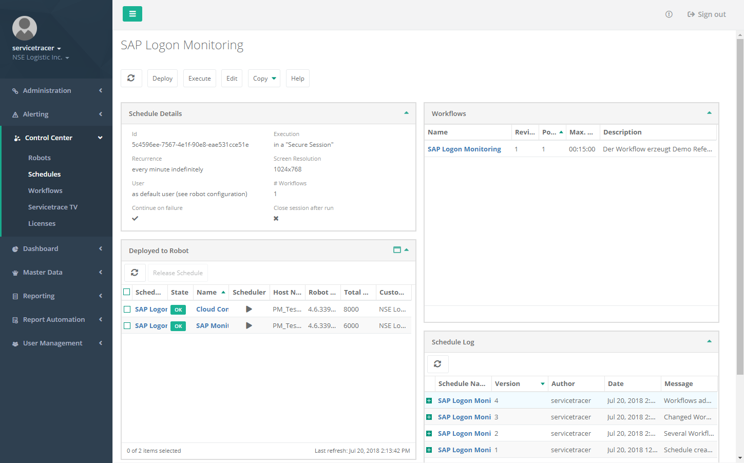Click the 5c4596ee schedule Id value
The height and width of the screenshot is (463, 744).
click(x=190, y=145)
